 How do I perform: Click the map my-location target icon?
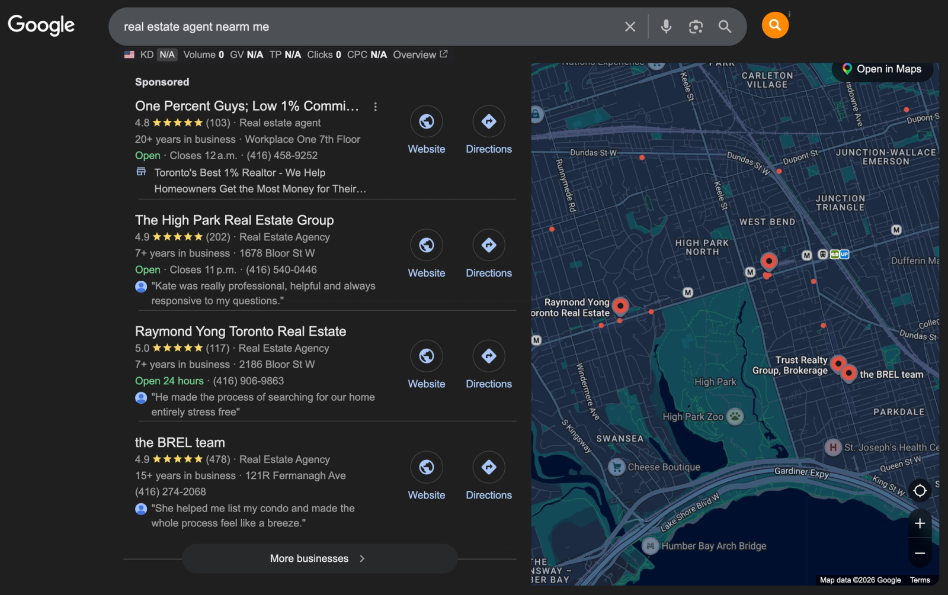[x=920, y=490]
